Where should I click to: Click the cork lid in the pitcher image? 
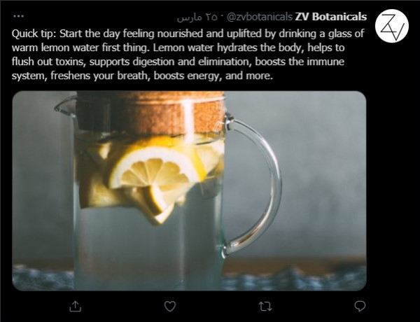[150, 113]
